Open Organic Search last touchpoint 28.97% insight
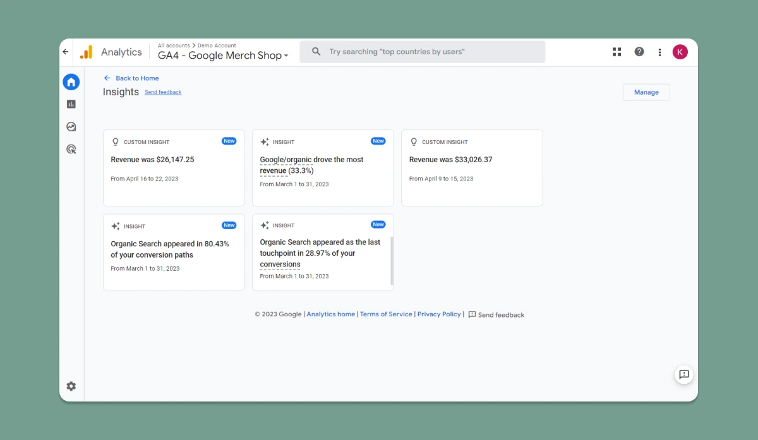 click(323, 252)
